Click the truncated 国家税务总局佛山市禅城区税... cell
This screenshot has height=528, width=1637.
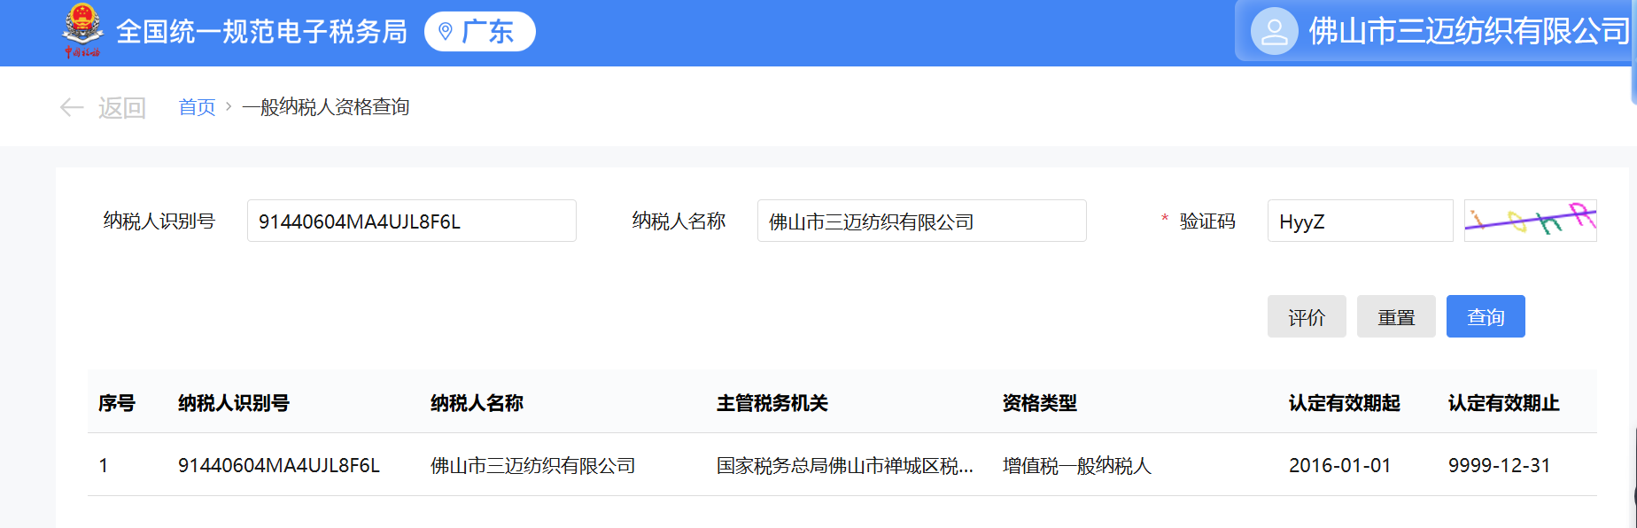point(844,466)
